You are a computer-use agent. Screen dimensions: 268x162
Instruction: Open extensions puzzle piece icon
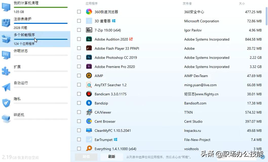tap(6, 71)
